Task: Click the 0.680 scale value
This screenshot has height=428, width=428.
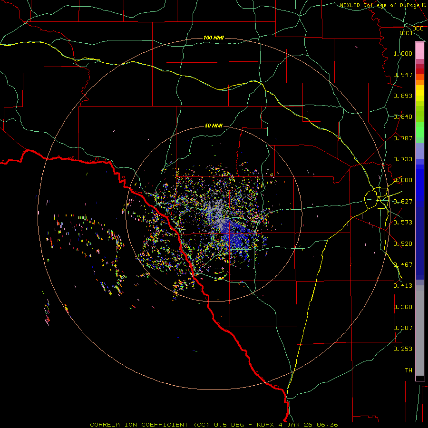Action: (403, 180)
